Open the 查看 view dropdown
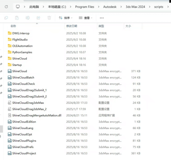 click(85, 18)
